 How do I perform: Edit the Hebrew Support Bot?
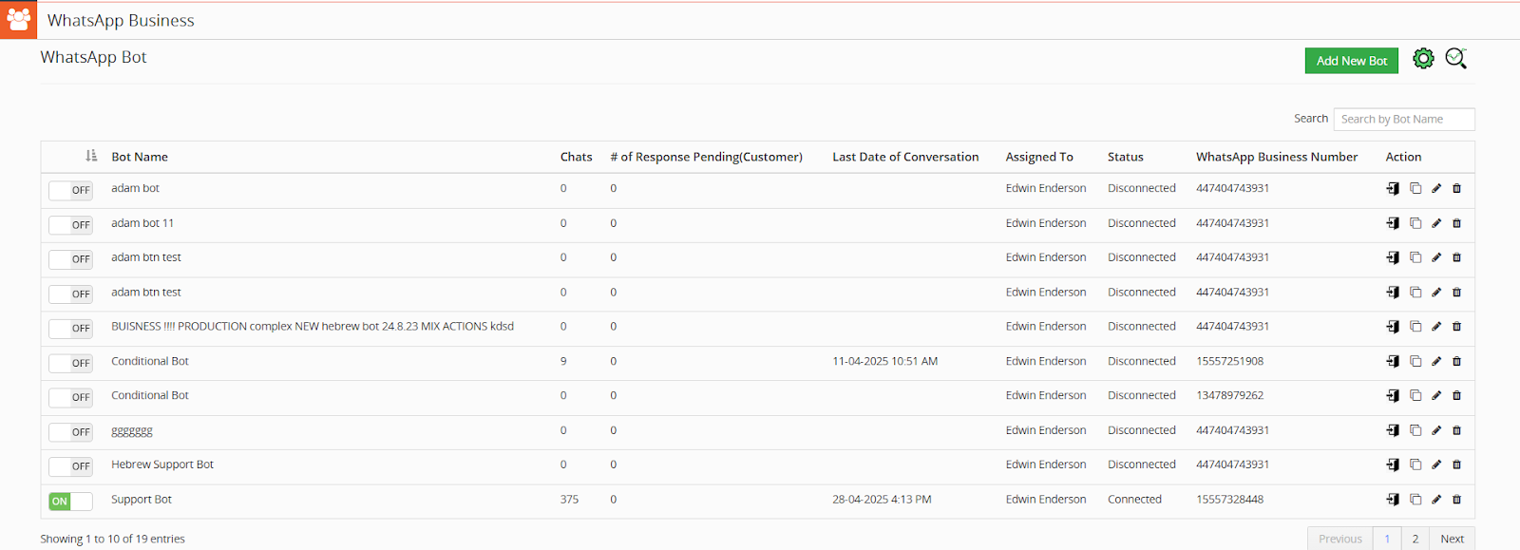(x=1436, y=465)
